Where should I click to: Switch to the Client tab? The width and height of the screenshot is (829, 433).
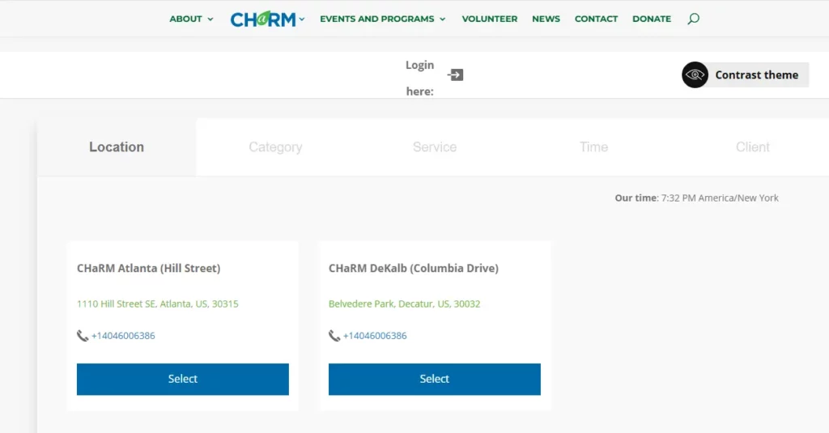tap(752, 147)
